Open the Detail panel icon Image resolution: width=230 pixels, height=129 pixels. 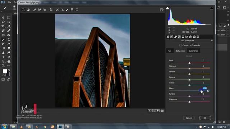175,37
